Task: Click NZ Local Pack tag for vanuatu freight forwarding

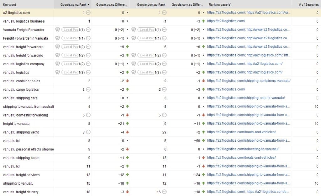Action: tap(70, 55)
